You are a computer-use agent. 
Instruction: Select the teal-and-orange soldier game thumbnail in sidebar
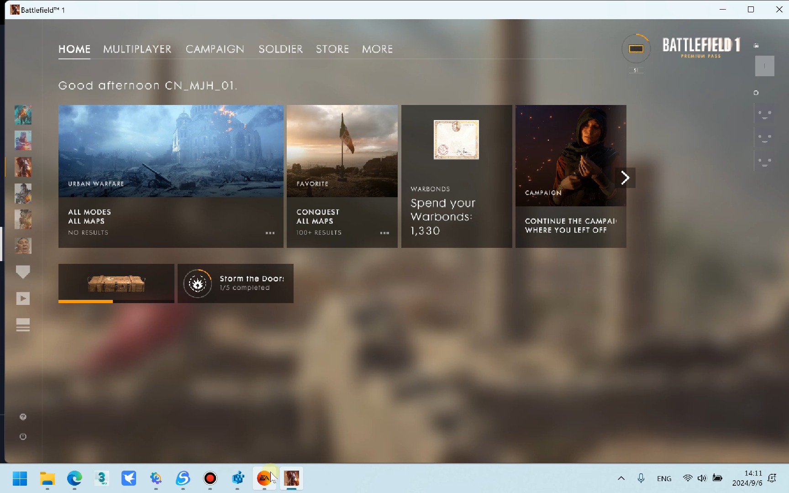(23, 115)
